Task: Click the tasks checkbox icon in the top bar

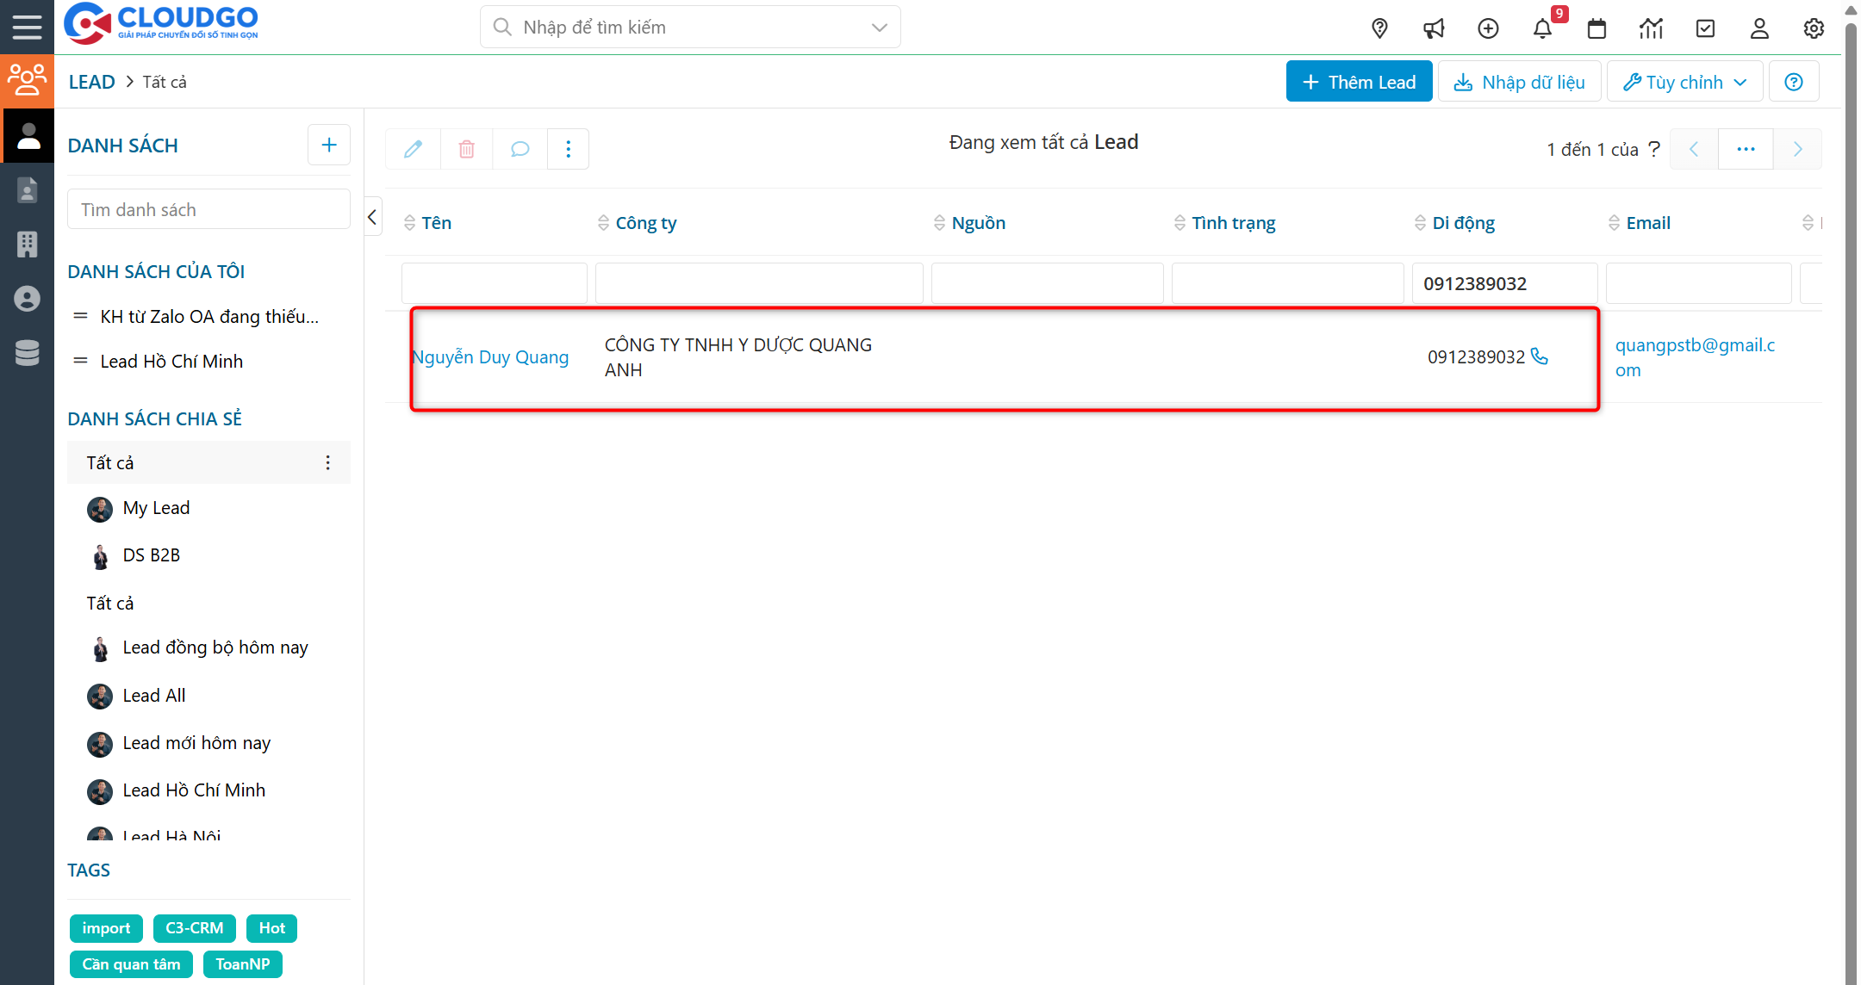Action: click(1705, 28)
